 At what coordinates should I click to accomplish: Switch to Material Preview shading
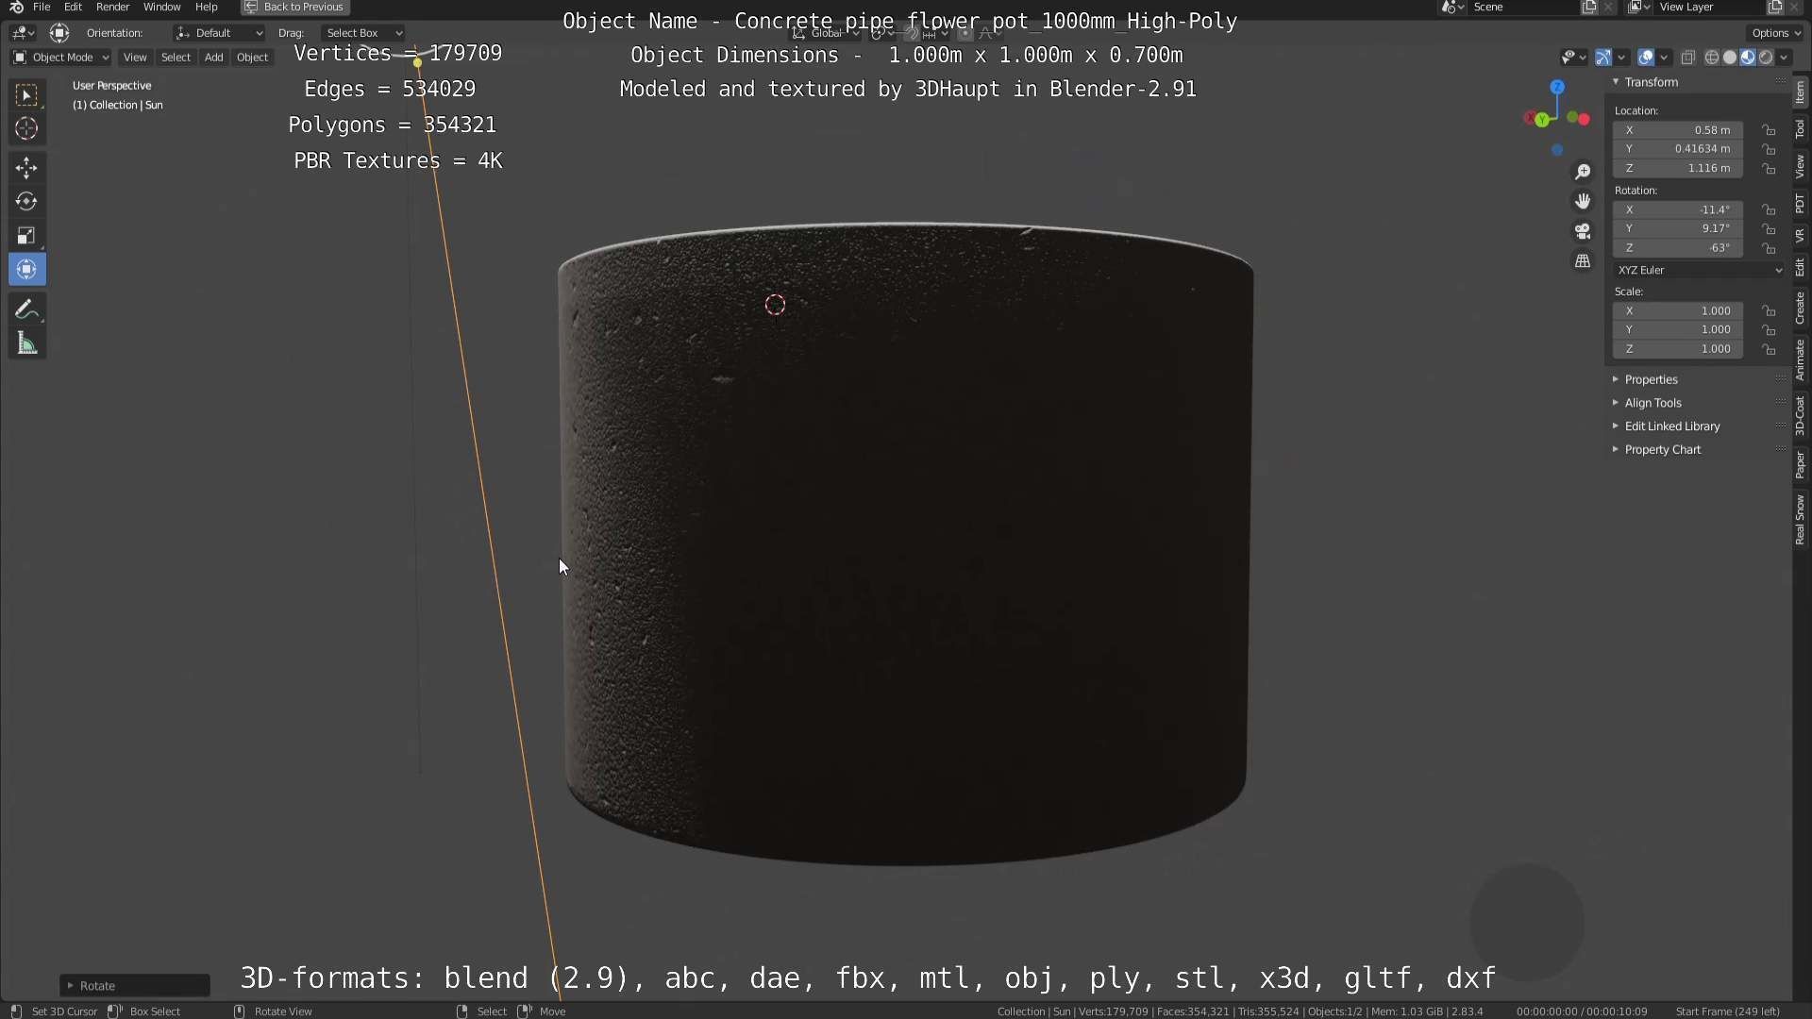pyautogui.click(x=1748, y=58)
